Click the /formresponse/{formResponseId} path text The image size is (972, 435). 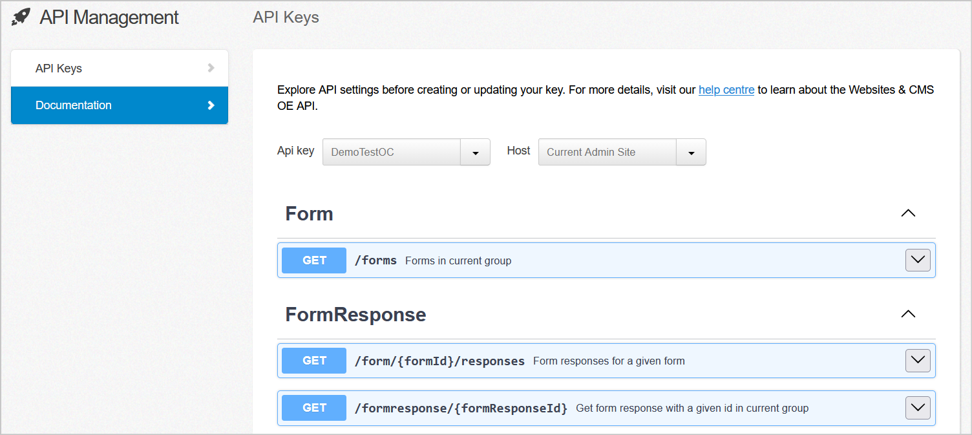[461, 408]
